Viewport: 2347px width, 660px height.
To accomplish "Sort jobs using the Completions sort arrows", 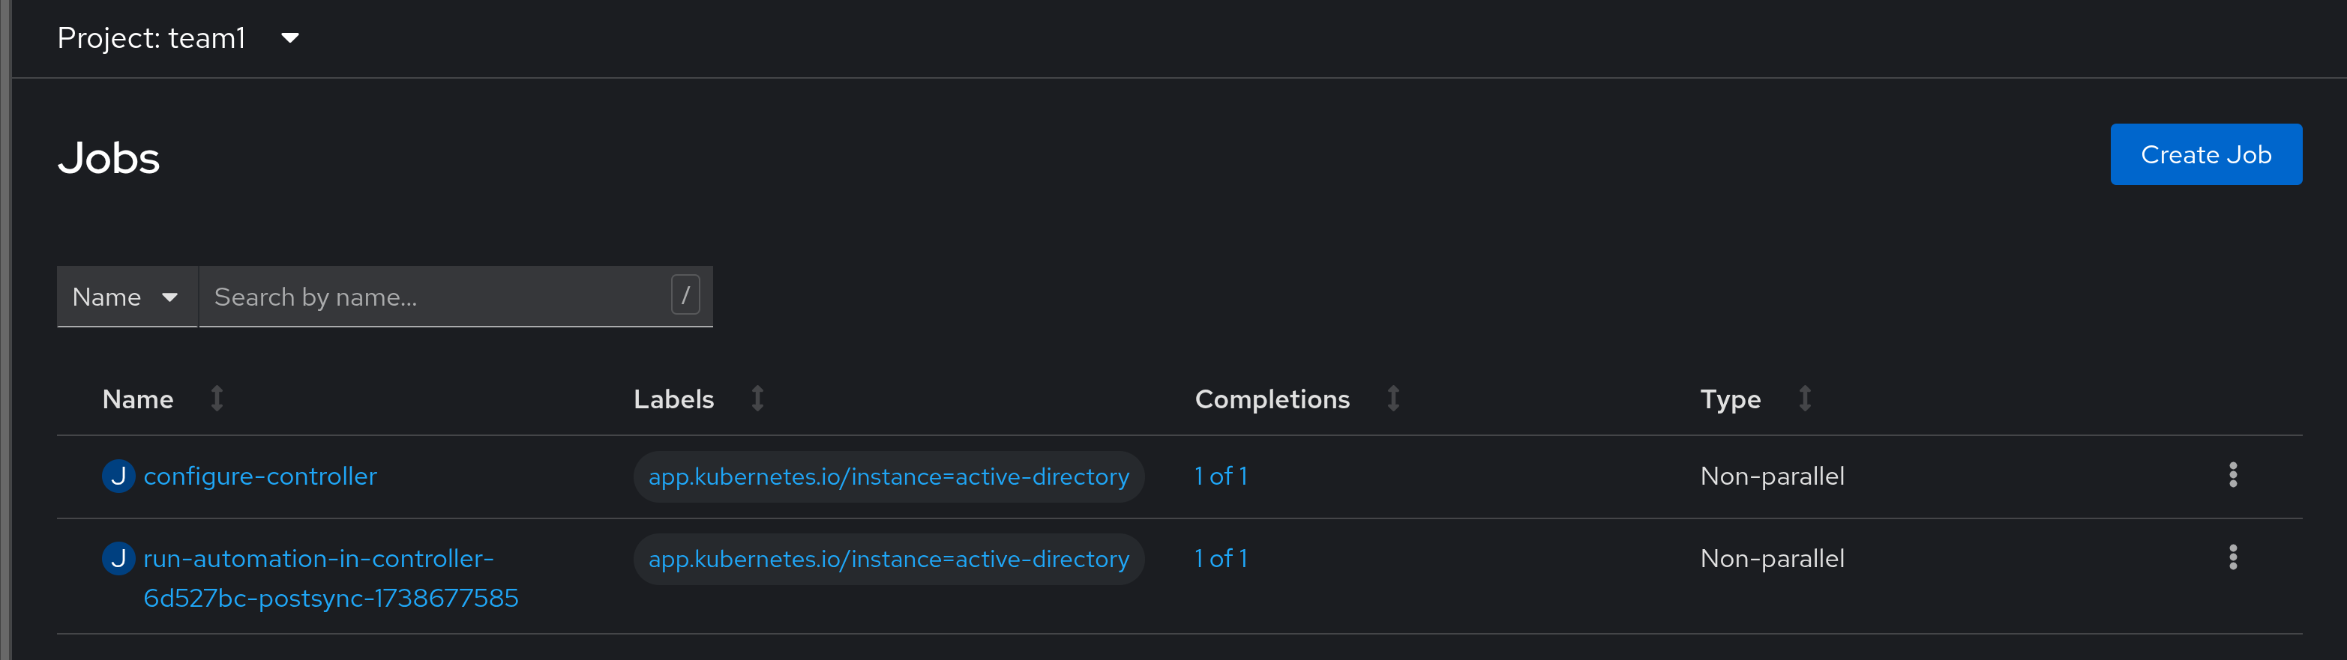I will click(x=1393, y=399).
